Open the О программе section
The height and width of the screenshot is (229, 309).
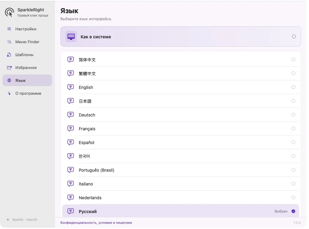click(27, 94)
